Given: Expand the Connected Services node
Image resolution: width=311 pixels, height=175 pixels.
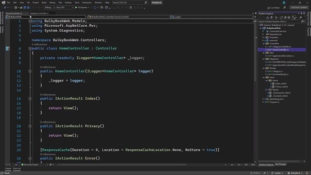Looking at the screenshot, I should (263, 31).
